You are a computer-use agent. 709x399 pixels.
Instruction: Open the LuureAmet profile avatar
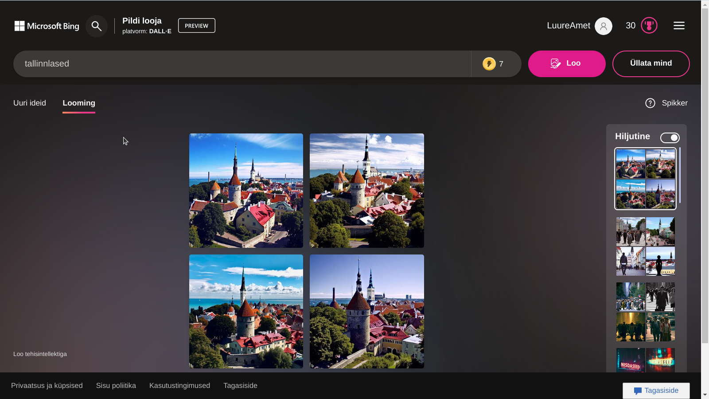tap(604, 26)
